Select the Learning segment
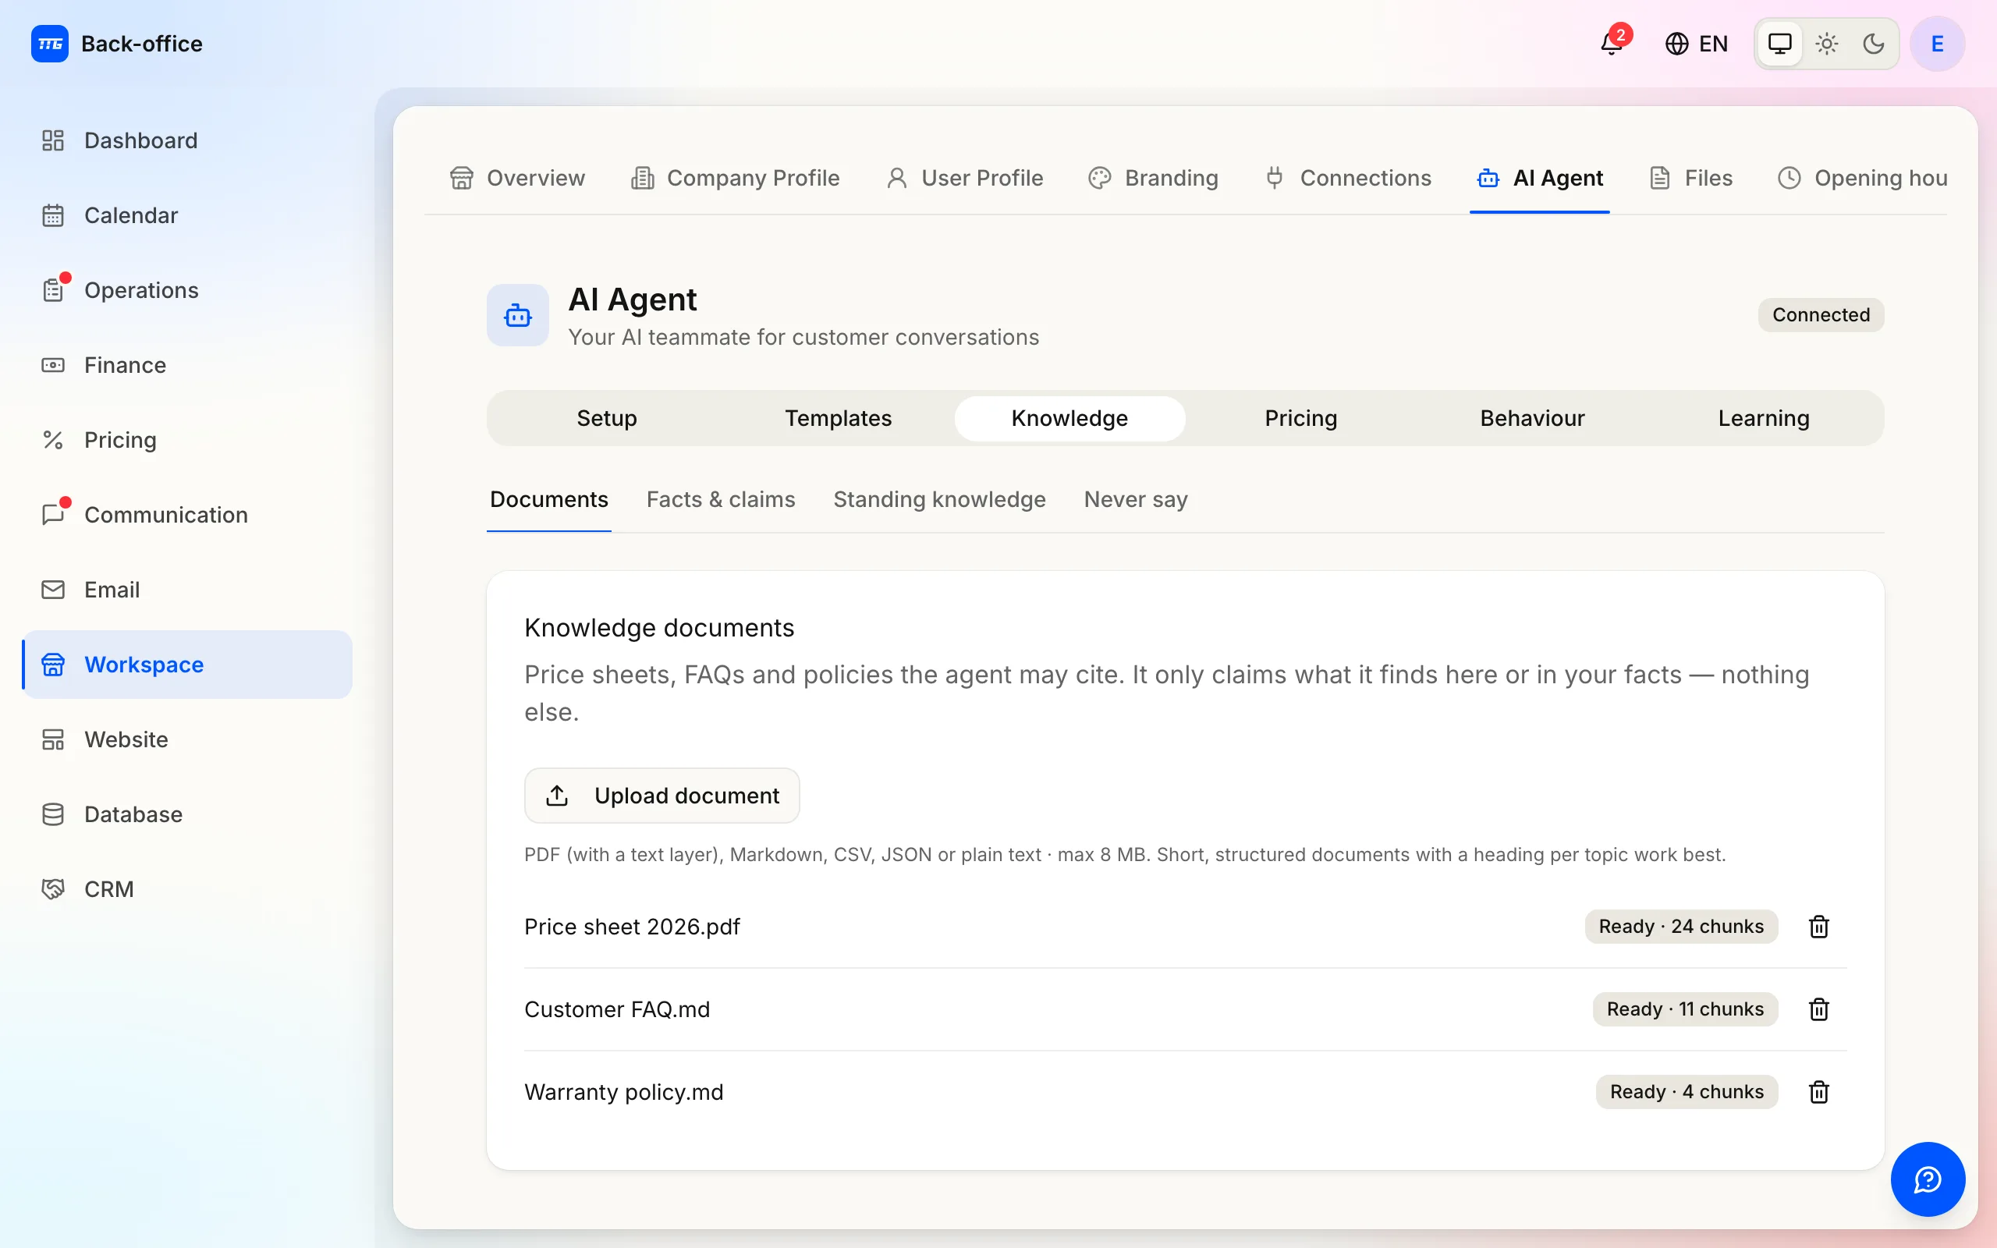 pyautogui.click(x=1765, y=419)
